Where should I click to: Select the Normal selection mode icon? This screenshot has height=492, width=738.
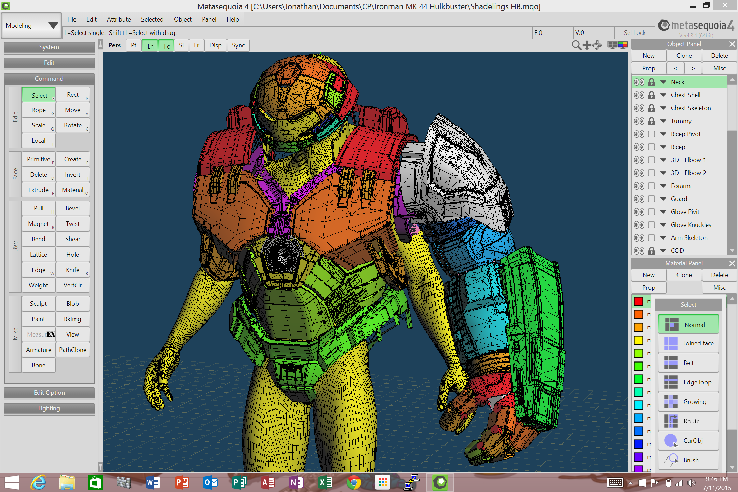pyautogui.click(x=671, y=325)
